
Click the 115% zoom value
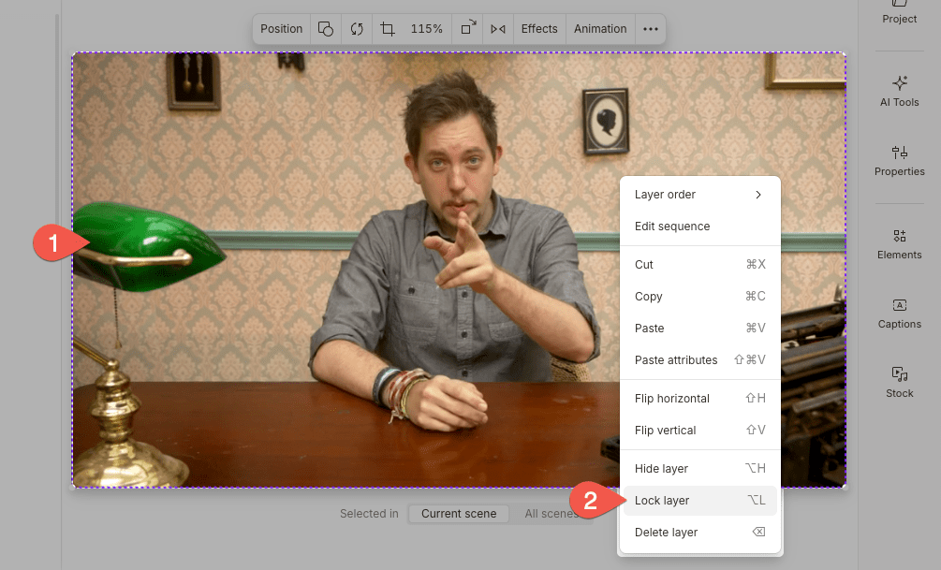click(426, 29)
